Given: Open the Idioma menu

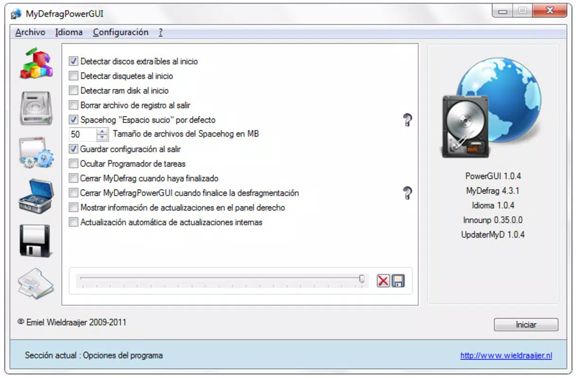Looking at the screenshot, I should pyautogui.click(x=69, y=32).
